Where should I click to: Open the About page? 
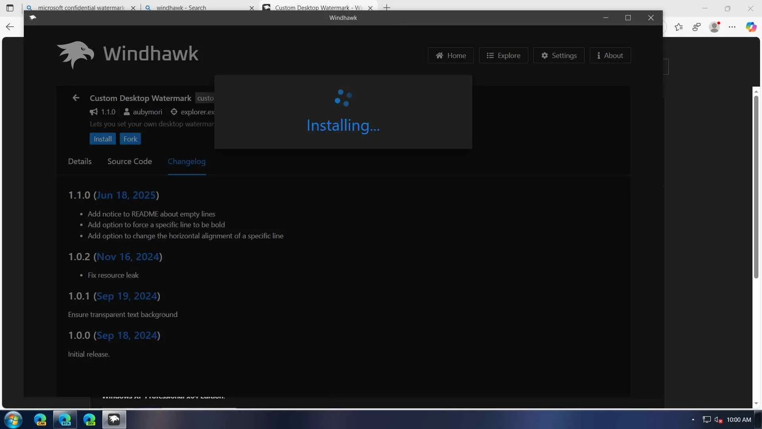click(x=610, y=56)
